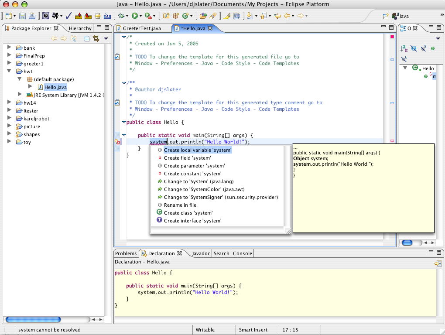This screenshot has height=335, width=445.
Task: Click the Java perspective button
Action: pos(400,16)
